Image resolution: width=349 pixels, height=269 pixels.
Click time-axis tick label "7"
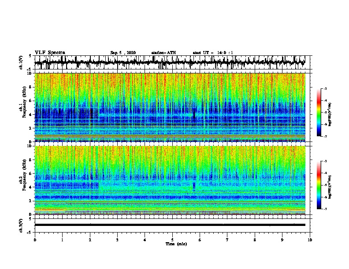[x=227, y=240]
